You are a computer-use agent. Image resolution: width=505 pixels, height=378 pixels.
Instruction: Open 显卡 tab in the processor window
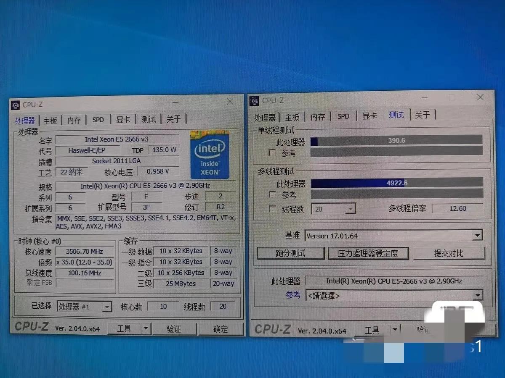tap(123, 120)
